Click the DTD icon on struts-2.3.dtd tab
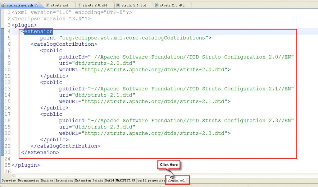318x187 pixels. pos(157,5)
